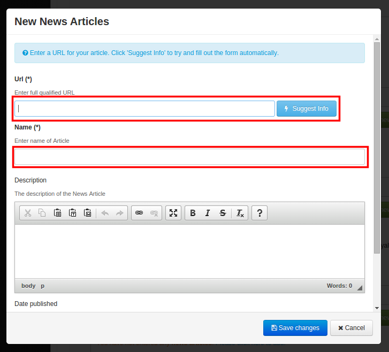
Task: Maximize the editor with the expand icon
Action: [x=173, y=213]
